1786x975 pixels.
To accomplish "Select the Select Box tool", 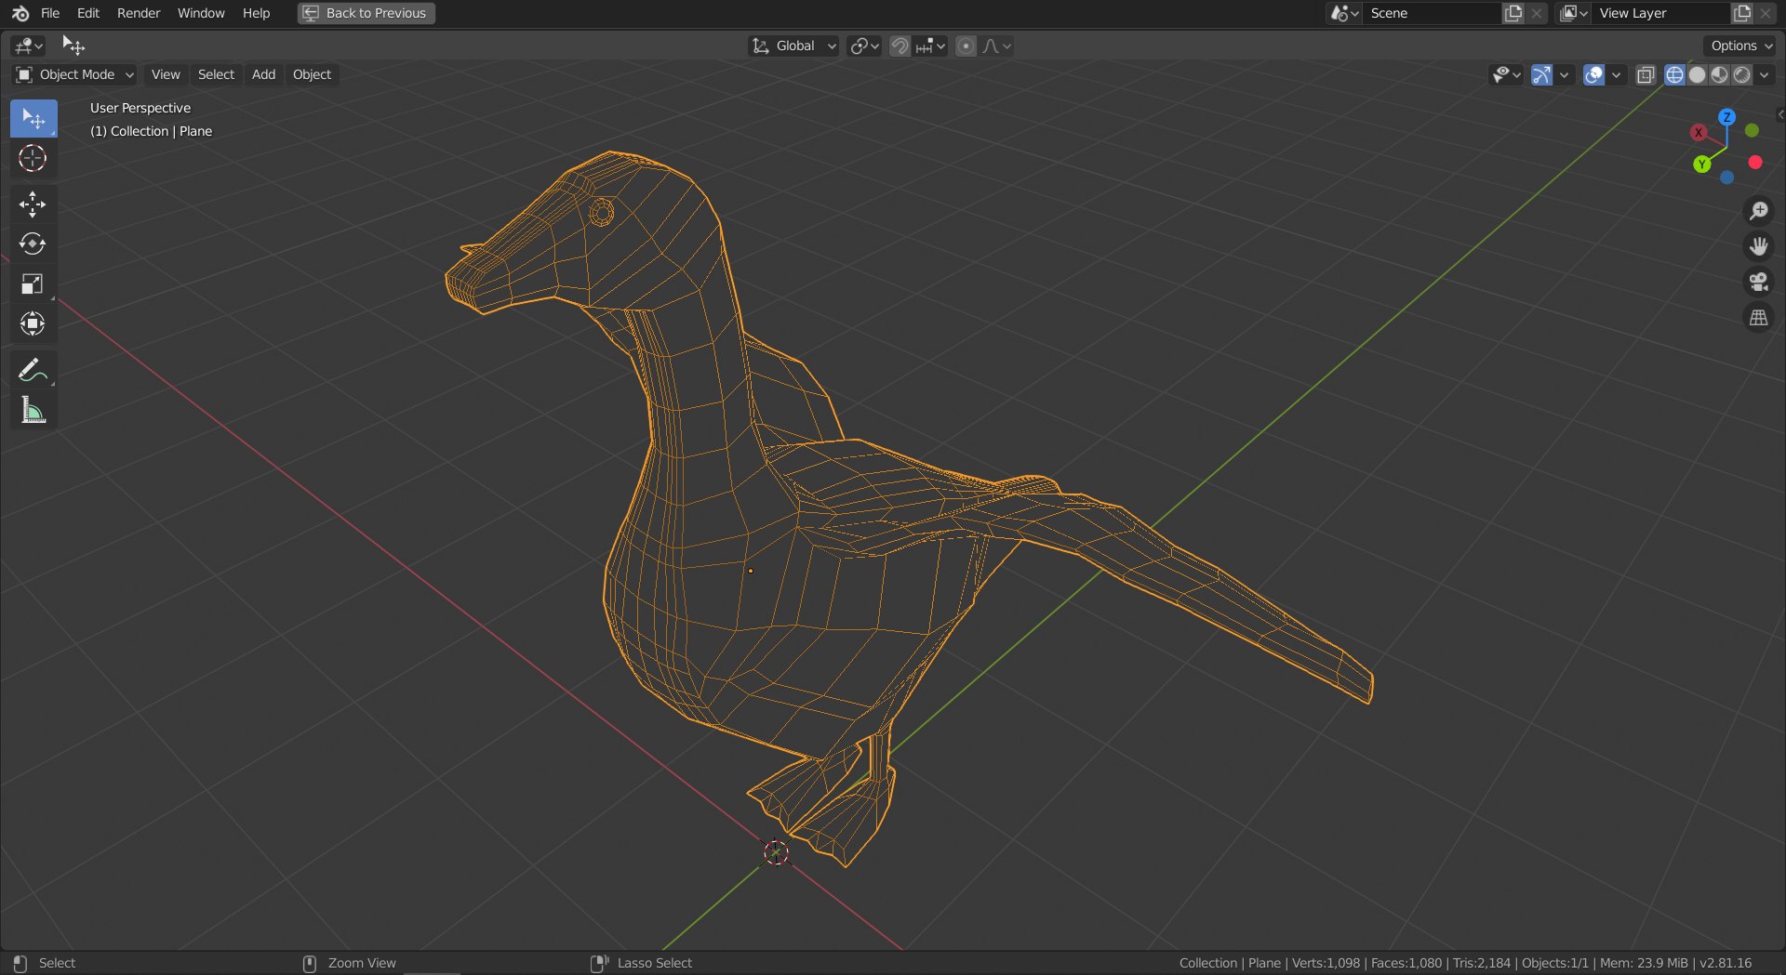I will coord(33,119).
